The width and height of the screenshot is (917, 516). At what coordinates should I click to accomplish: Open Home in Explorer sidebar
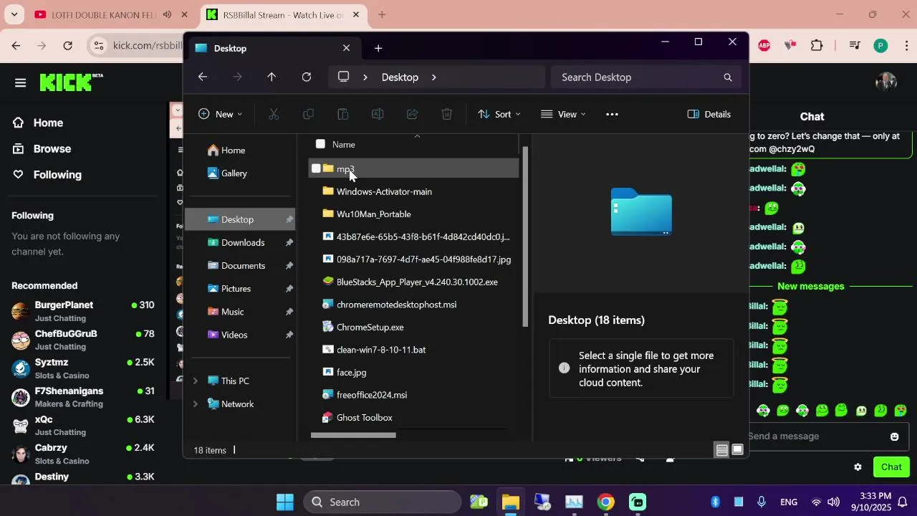[226, 150]
